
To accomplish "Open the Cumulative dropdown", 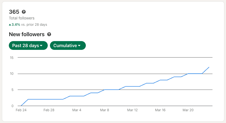I will pos(68,45).
